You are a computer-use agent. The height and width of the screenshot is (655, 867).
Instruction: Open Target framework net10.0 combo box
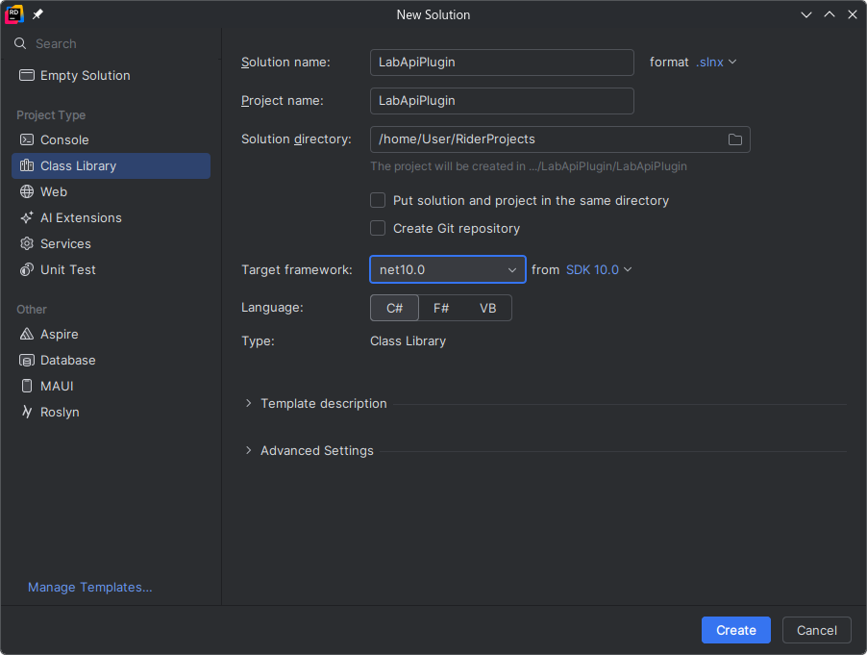(x=447, y=269)
